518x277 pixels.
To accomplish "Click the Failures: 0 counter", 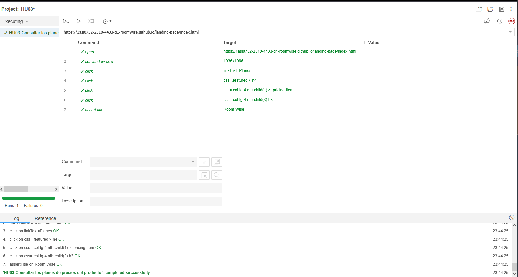I will click(x=33, y=206).
